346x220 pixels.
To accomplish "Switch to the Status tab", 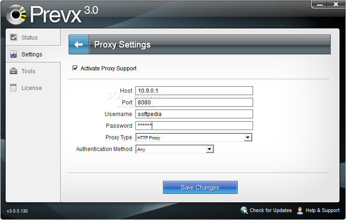I will (x=33, y=37).
